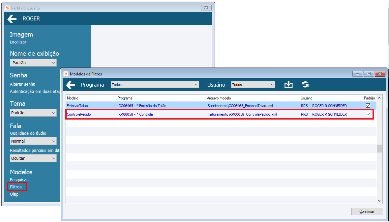This screenshot has height=222, width=389.
Task: Close the Modelos de Filtros window
Action: [x=380, y=74]
